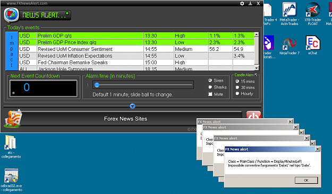
Task: Open XTB-Trader FLOAT desktop shortcut
Action: coord(313,14)
